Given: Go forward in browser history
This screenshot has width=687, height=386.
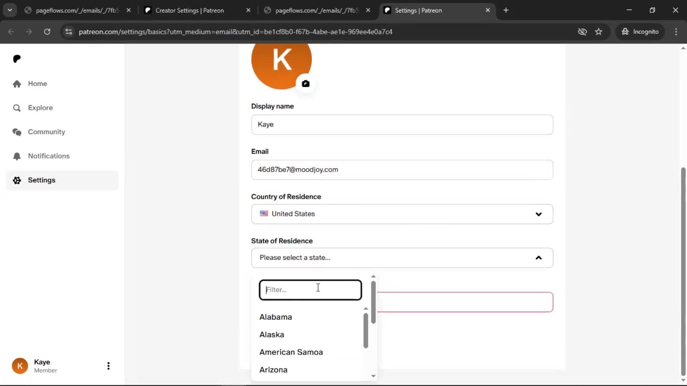Looking at the screenshot, I should 29,32.
